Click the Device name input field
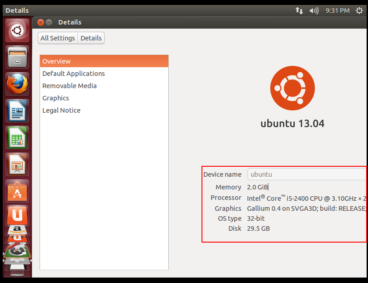 307,174
